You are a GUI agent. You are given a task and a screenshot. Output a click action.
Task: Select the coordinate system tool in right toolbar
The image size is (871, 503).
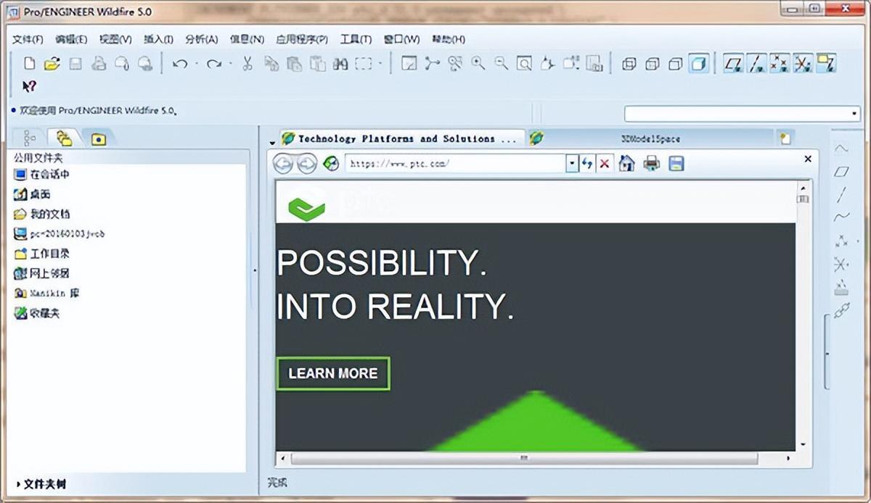(841, 263)
